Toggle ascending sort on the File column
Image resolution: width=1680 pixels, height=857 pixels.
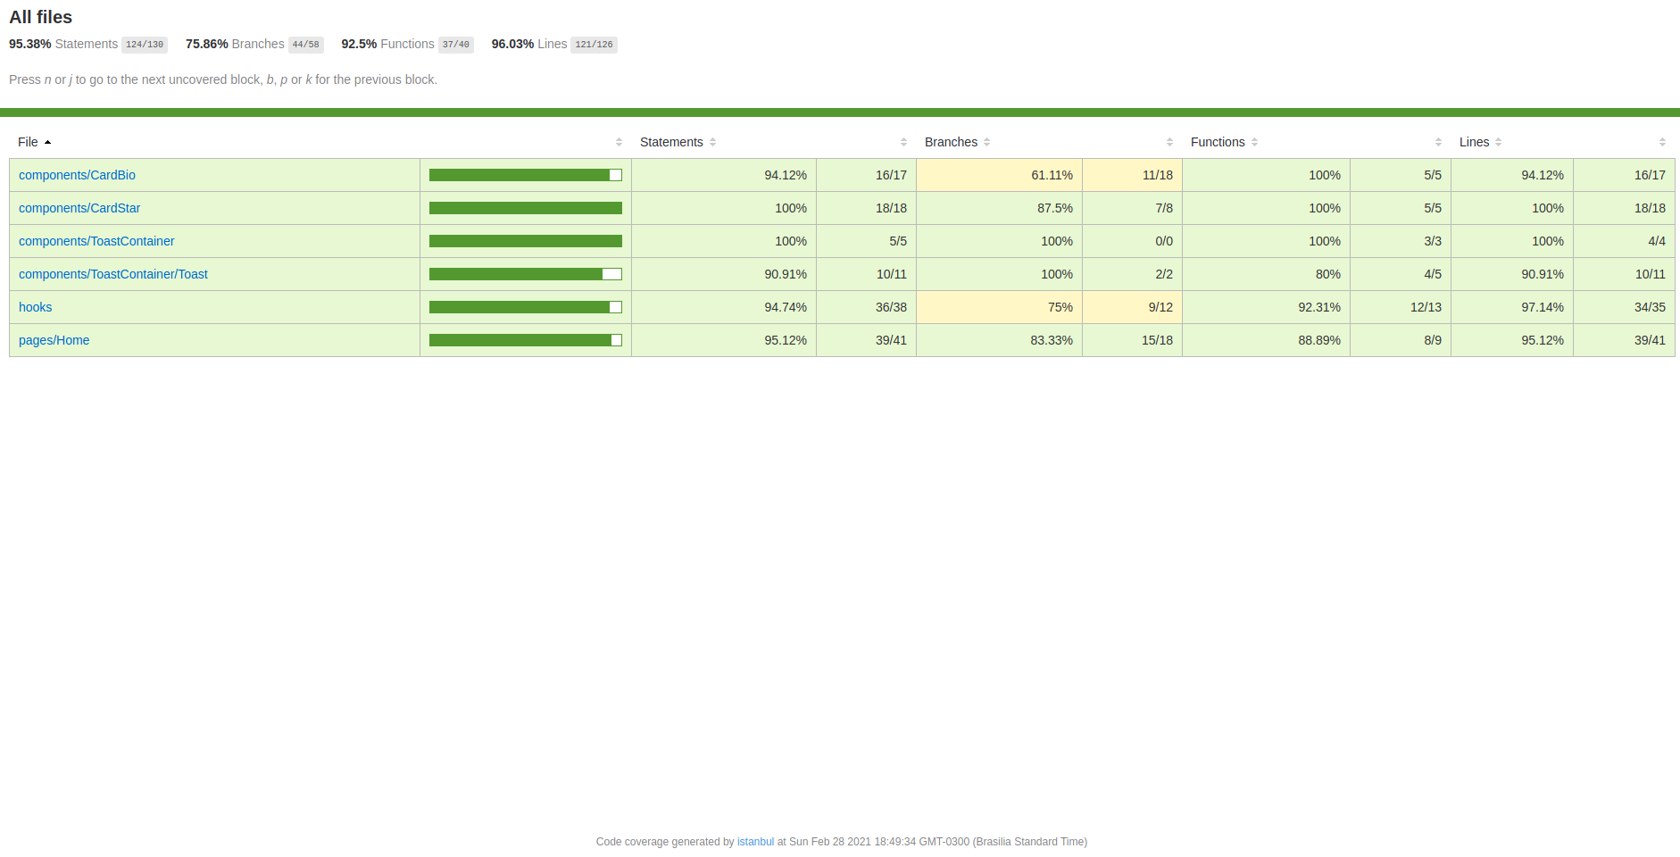pyautogui.click(x=48, y=142)
